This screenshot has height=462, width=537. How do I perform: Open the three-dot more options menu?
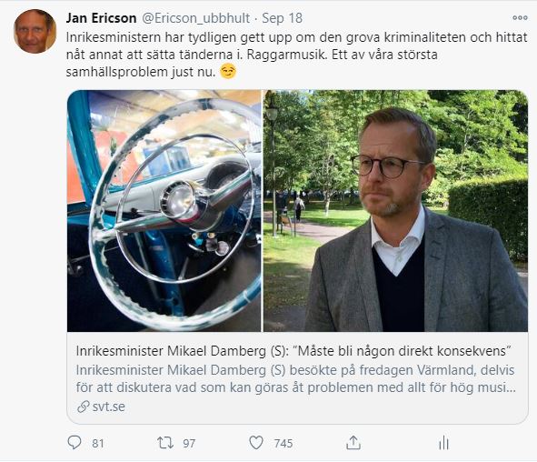point(520,18)
